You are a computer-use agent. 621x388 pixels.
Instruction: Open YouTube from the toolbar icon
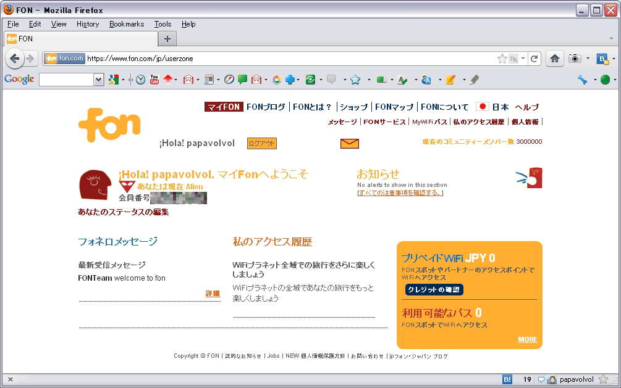click(x=154, y=80)
